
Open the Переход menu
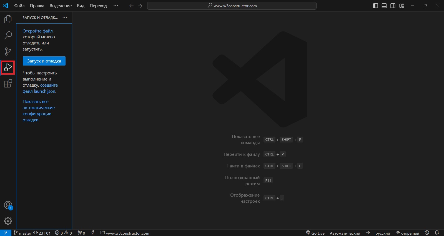coord(98,6)
